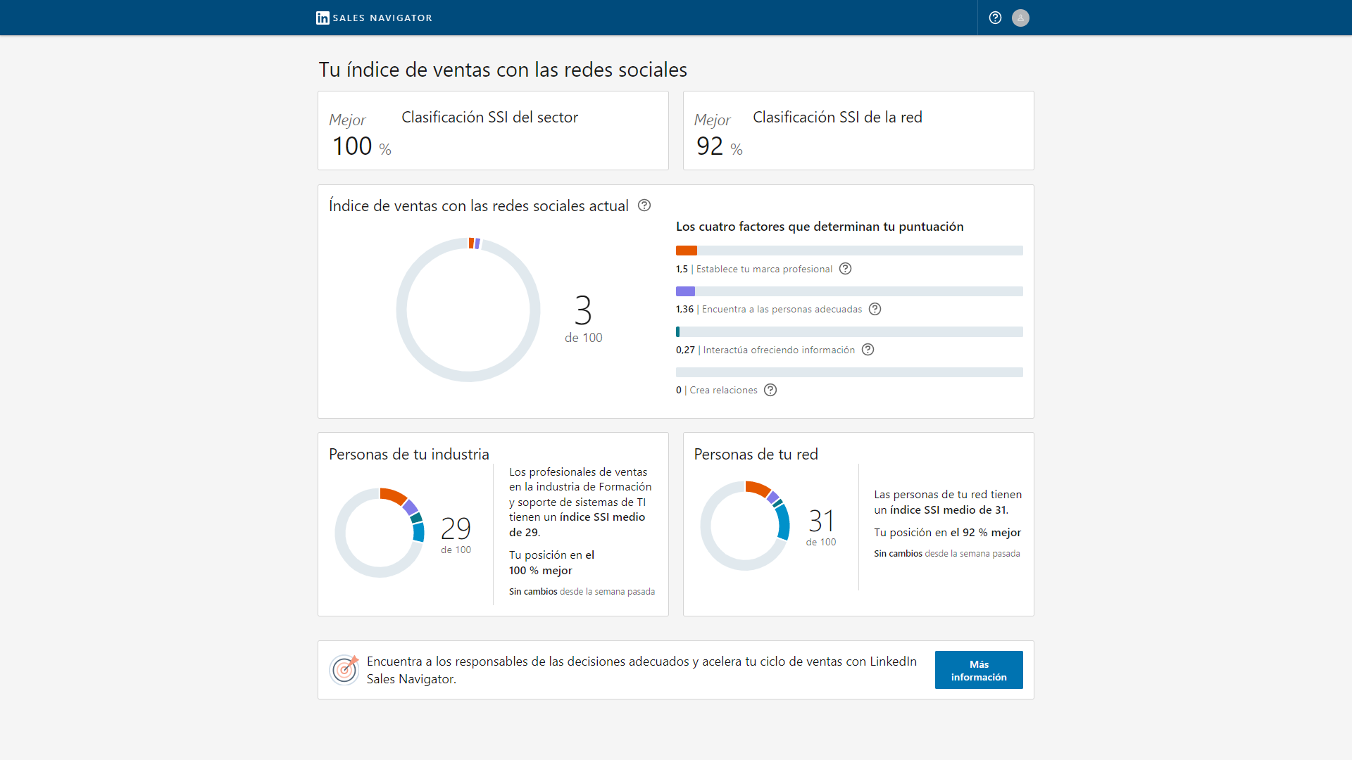Click the 92 % network ranking value
1352x760 pixels.
click(719, 146)
